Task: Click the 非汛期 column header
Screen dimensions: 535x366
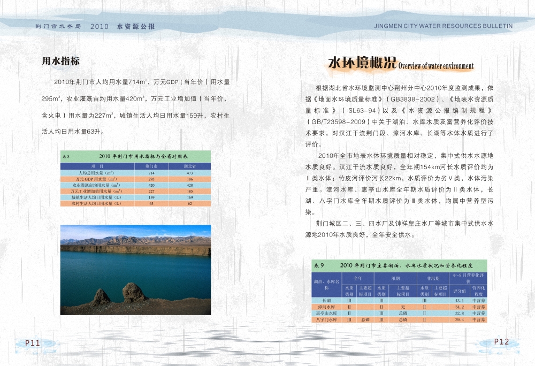Action: point(433,279)
